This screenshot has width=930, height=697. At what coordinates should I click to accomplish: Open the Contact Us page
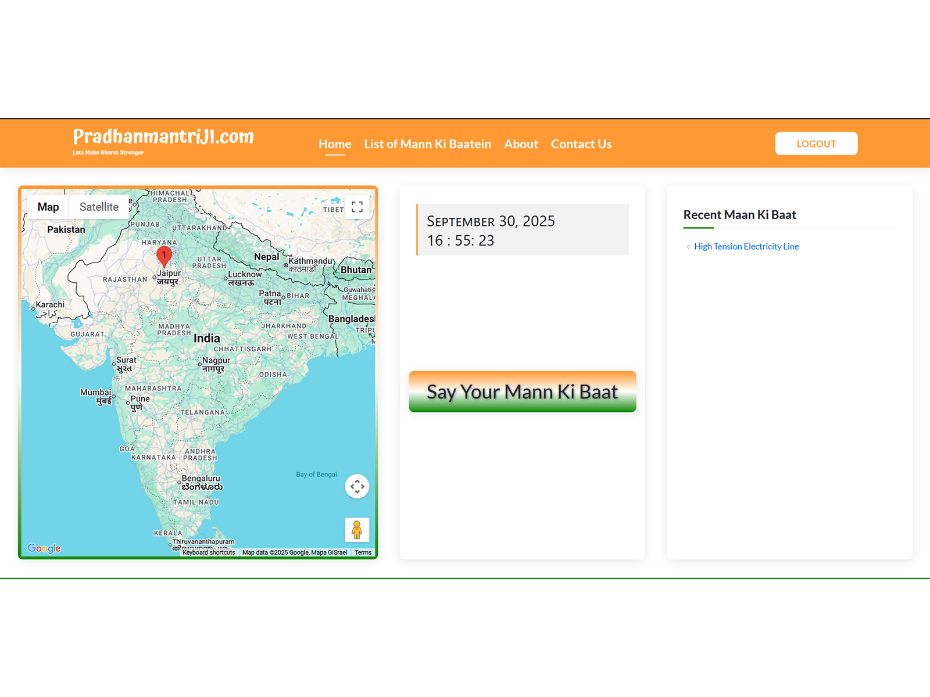[581, 144]
